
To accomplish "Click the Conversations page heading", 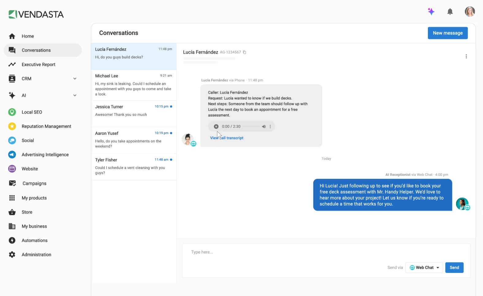I will pyautogui.click(x=119, y=33).
